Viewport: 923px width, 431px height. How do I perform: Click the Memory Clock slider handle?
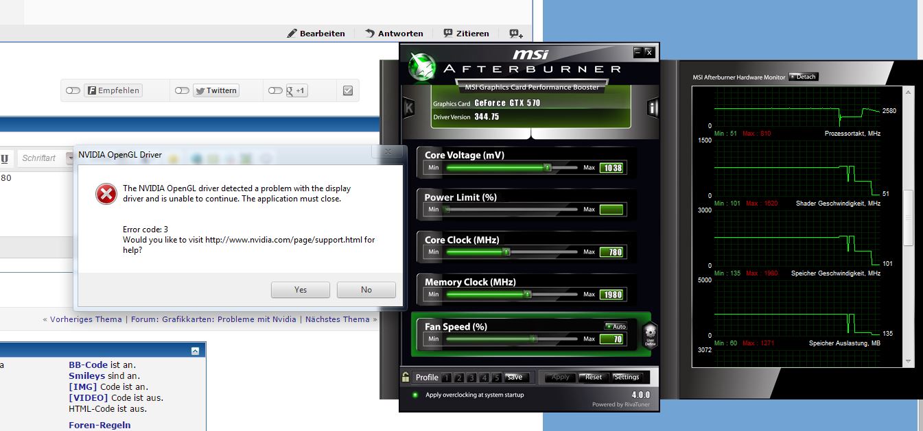[x=527, y=295]
